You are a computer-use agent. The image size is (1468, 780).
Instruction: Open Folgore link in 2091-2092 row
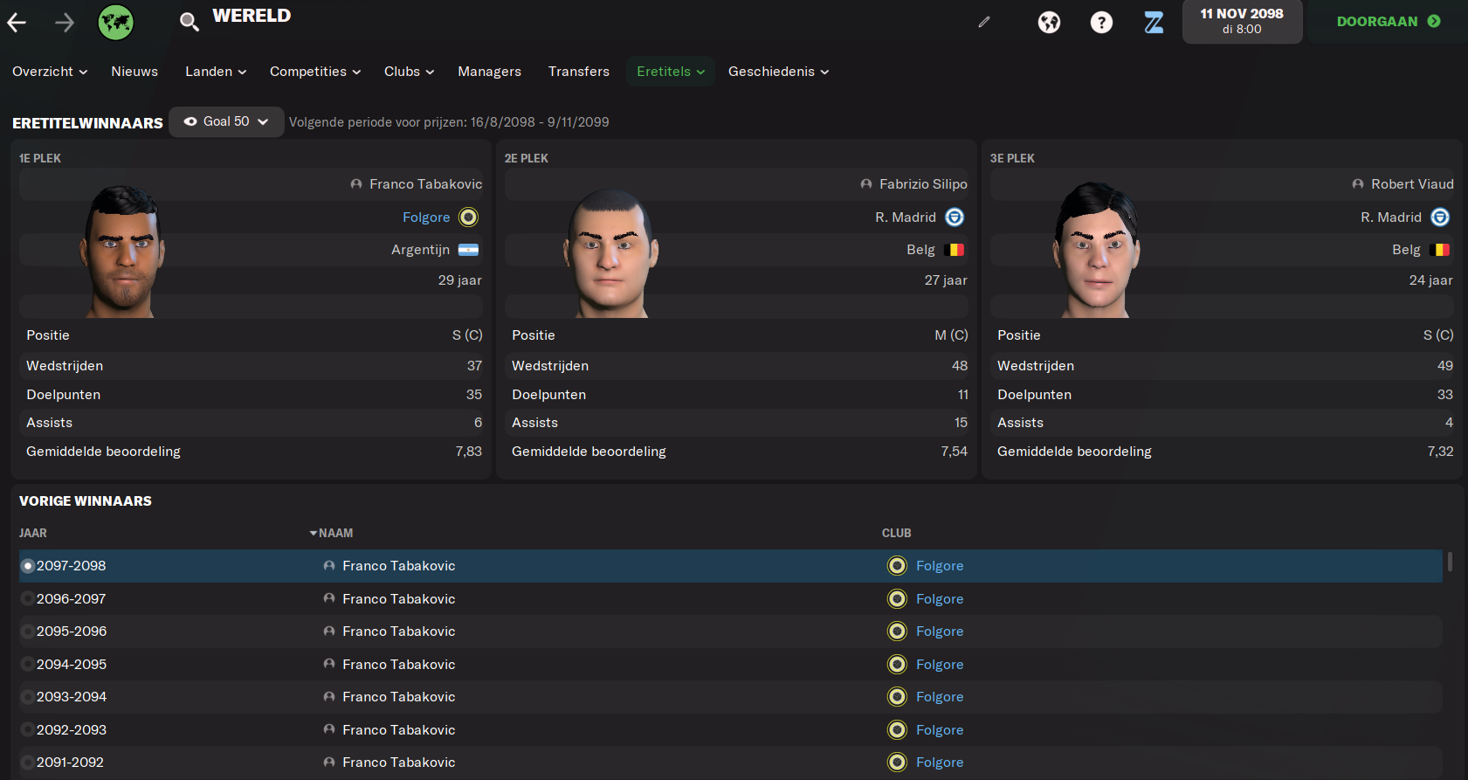click(x=940, y=763)
